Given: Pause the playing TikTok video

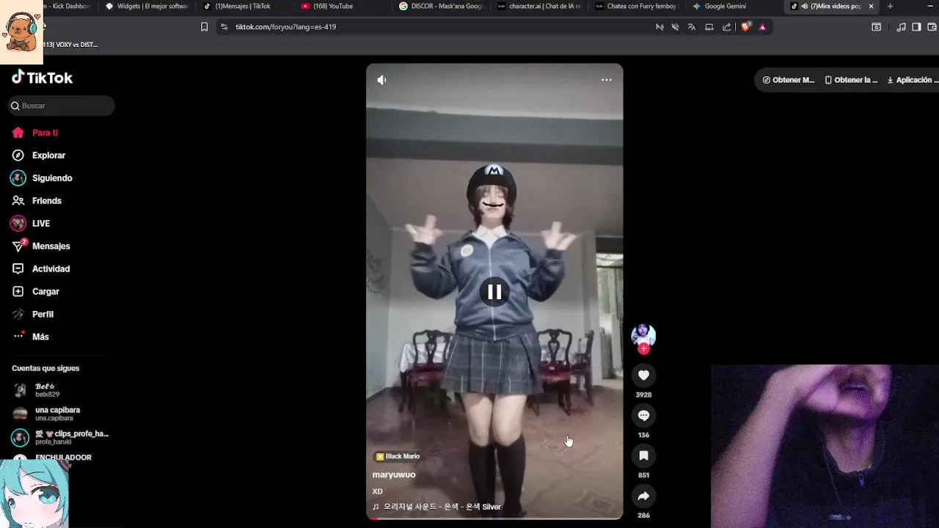Looking at the screenshot, I should (x=494, y=292).
